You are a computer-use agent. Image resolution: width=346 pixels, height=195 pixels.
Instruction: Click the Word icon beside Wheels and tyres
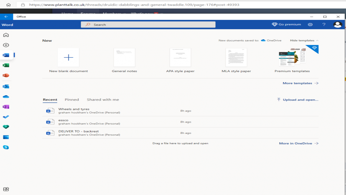tap(50, 111)
